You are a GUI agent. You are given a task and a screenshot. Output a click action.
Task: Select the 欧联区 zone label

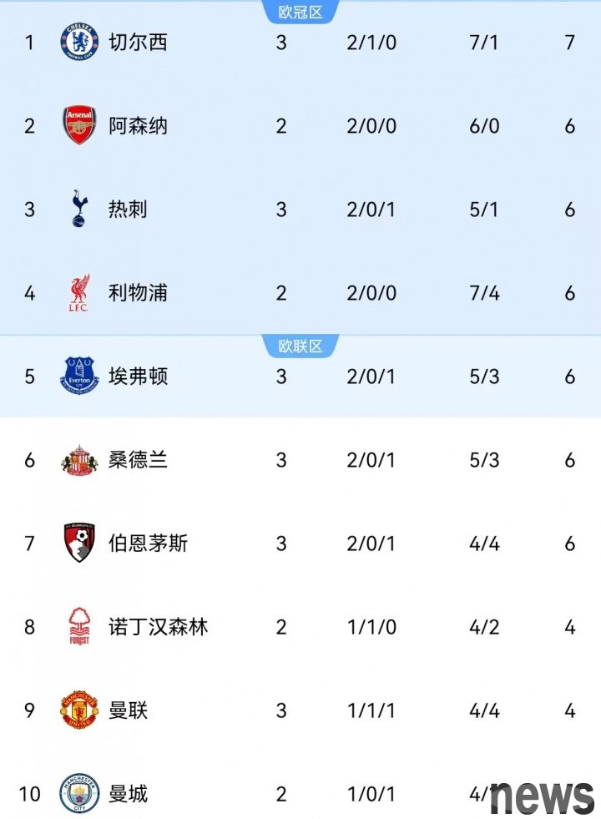pos(300,346)
